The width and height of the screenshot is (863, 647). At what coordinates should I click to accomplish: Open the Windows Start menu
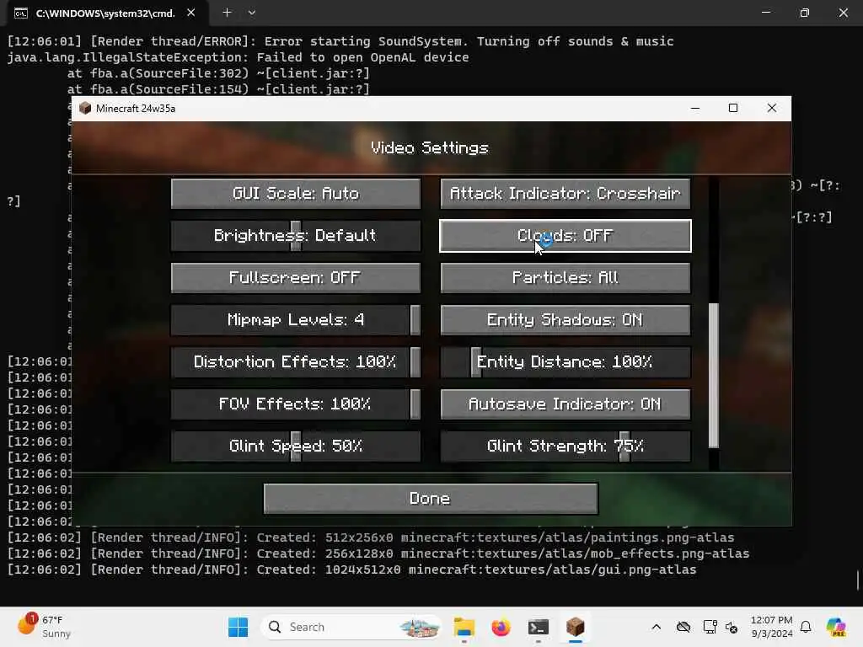click(x=238, y=627)
